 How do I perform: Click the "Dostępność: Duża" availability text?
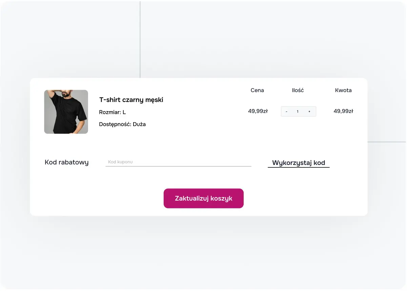tap(122, 124)
